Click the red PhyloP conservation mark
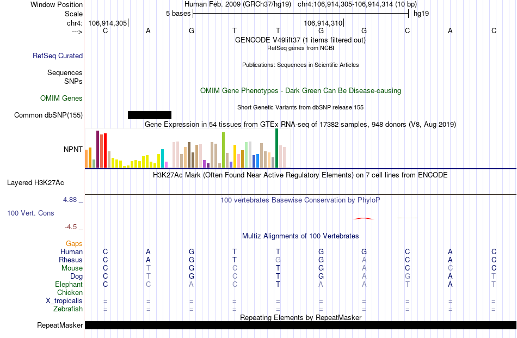The image size is (517, 338). point(364,218)
